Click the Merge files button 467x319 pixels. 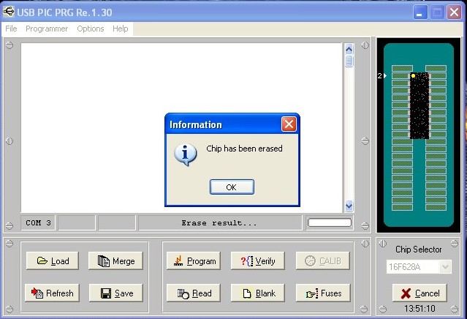click(x=115, y=261)
